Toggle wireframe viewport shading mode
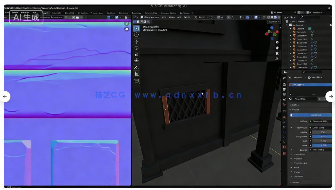 [x=268, y=17]
